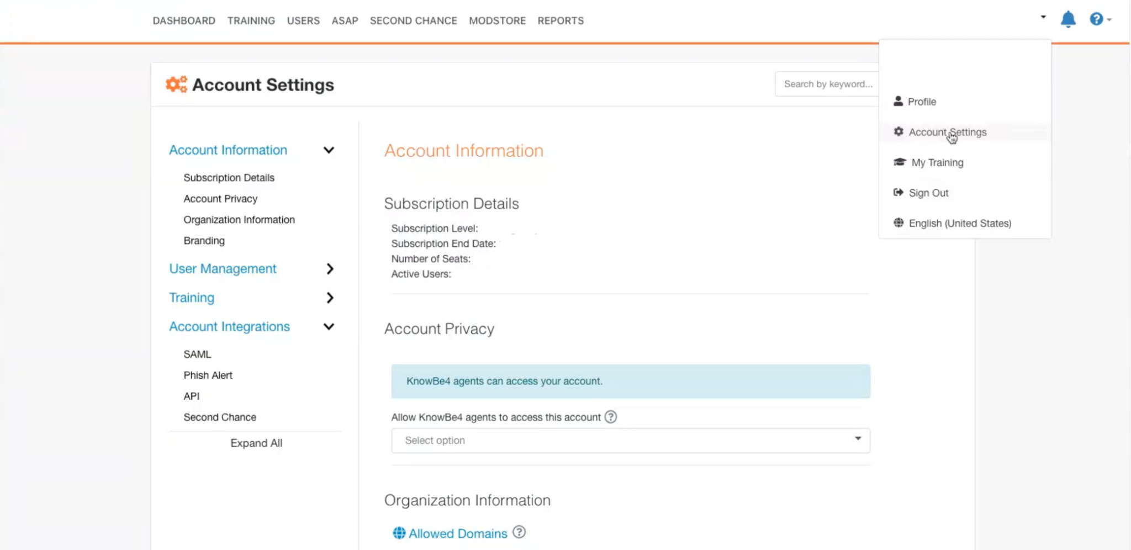The width and height of the screenshot is (1131, 550).
Task: Open TRAINING in the top navigation
Action: [x=251, y=20]
